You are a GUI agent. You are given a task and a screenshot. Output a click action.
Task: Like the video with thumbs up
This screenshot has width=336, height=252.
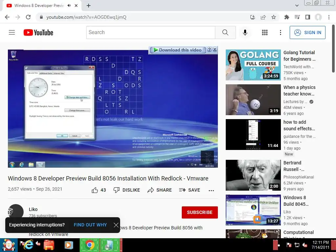99,190
